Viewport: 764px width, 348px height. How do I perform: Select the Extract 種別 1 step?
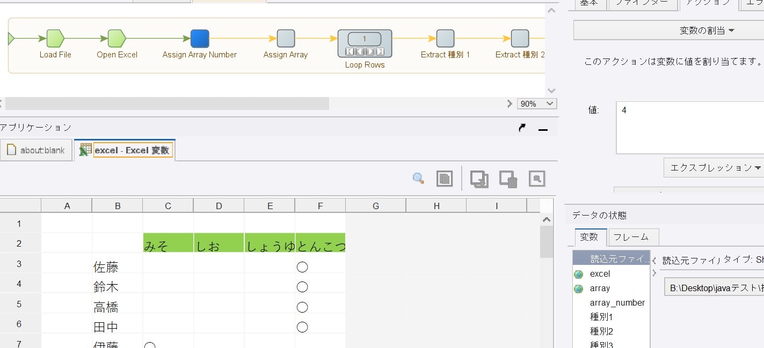pos(445,39)
